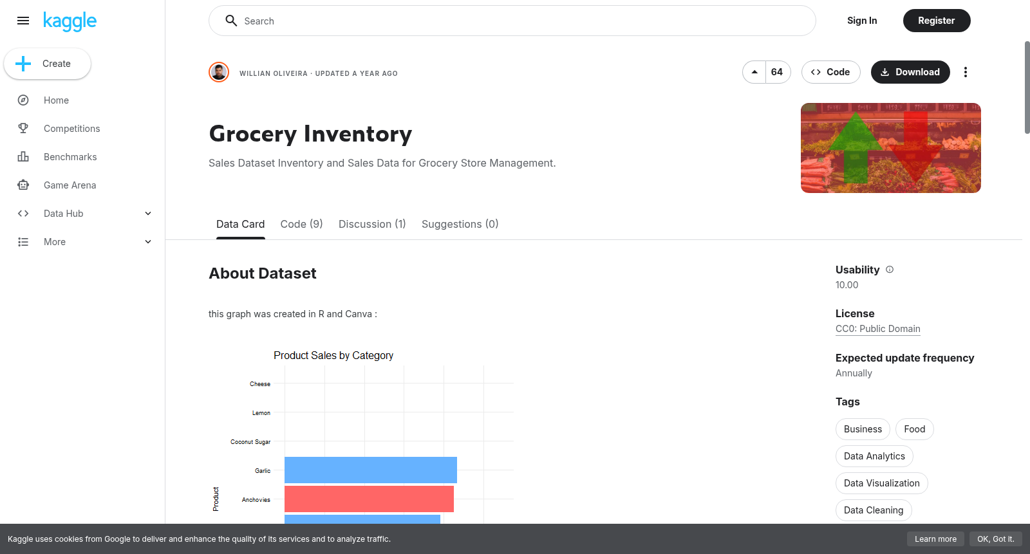The image size is (1030, 554).
Task: Switch to the Code (9) tab
Action: [x=302, y=224]
